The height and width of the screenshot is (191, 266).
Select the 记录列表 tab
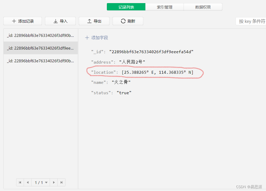[x=126, y=7]
